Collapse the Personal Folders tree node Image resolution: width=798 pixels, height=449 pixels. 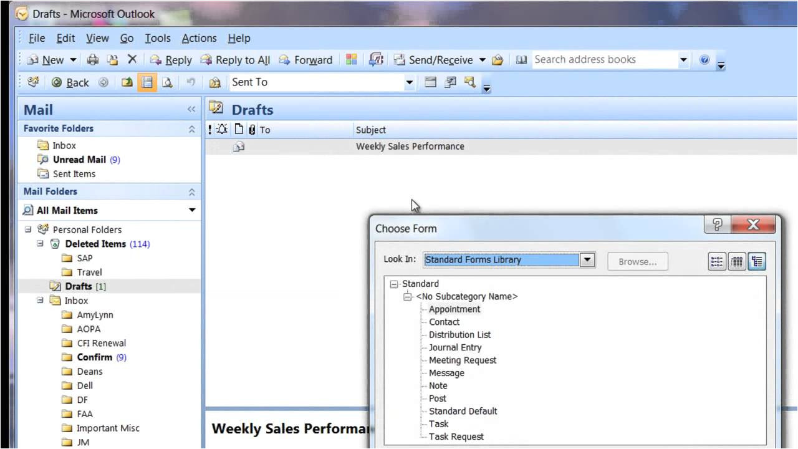tap(29, 229)
